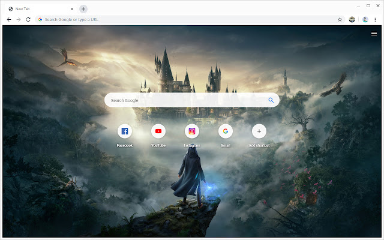Click the Add shortcut plus button
This screenshot has width=384, height=240.
point(259,131)
